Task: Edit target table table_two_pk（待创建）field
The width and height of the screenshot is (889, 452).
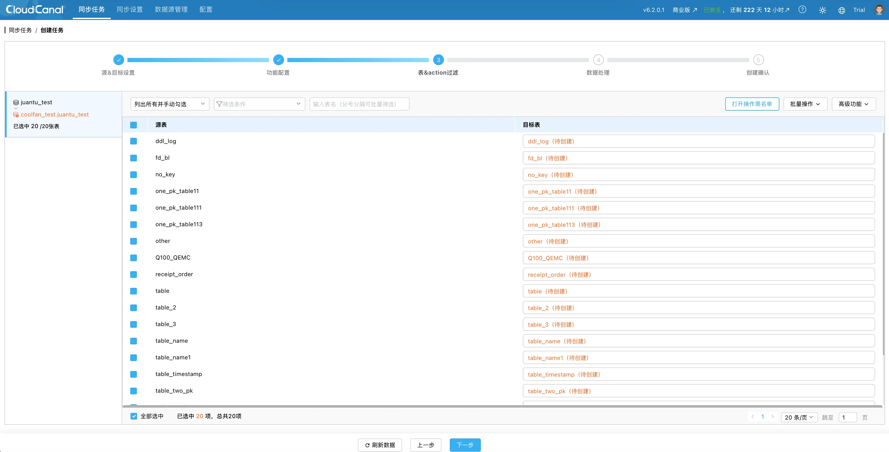Action: click(x=699, y=391)
